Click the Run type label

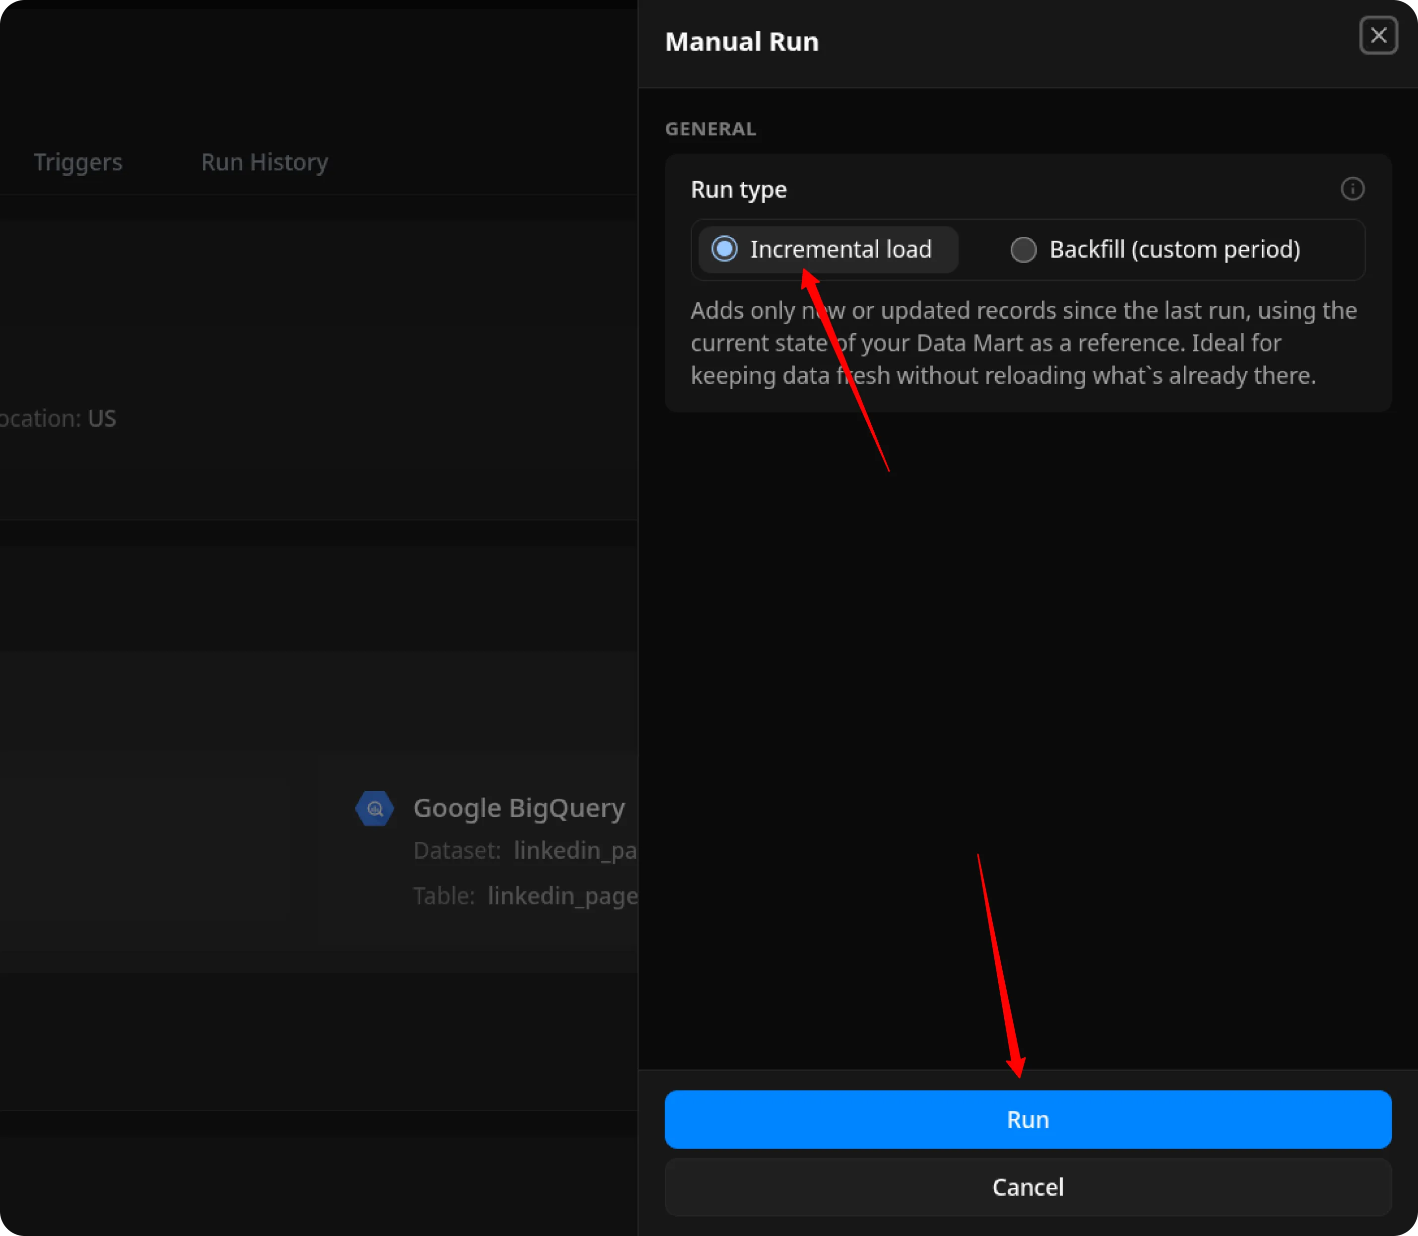(x=738, y=190)
